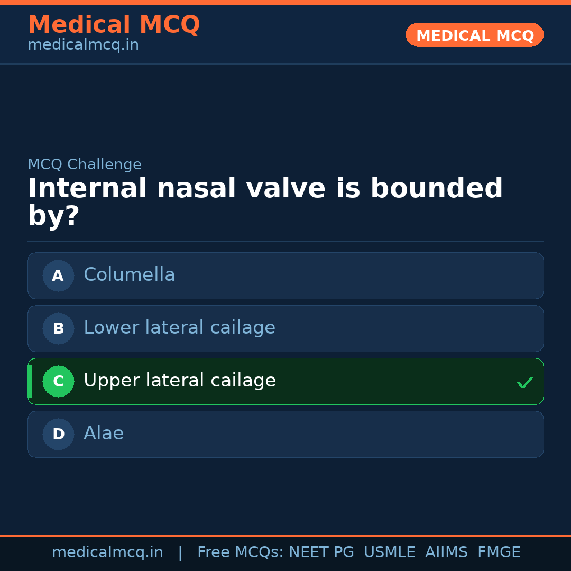Click the green checkmark on option C
Image resolution: width=571 pixels, height=571 pixels.
(524, 382)
